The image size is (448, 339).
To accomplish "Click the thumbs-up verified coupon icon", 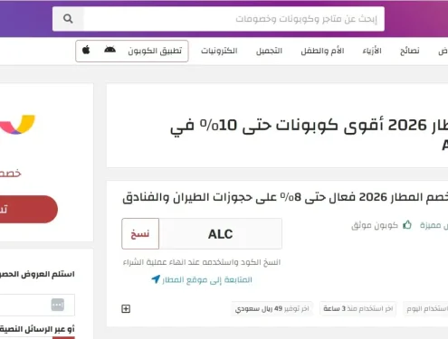I will 407,224.
